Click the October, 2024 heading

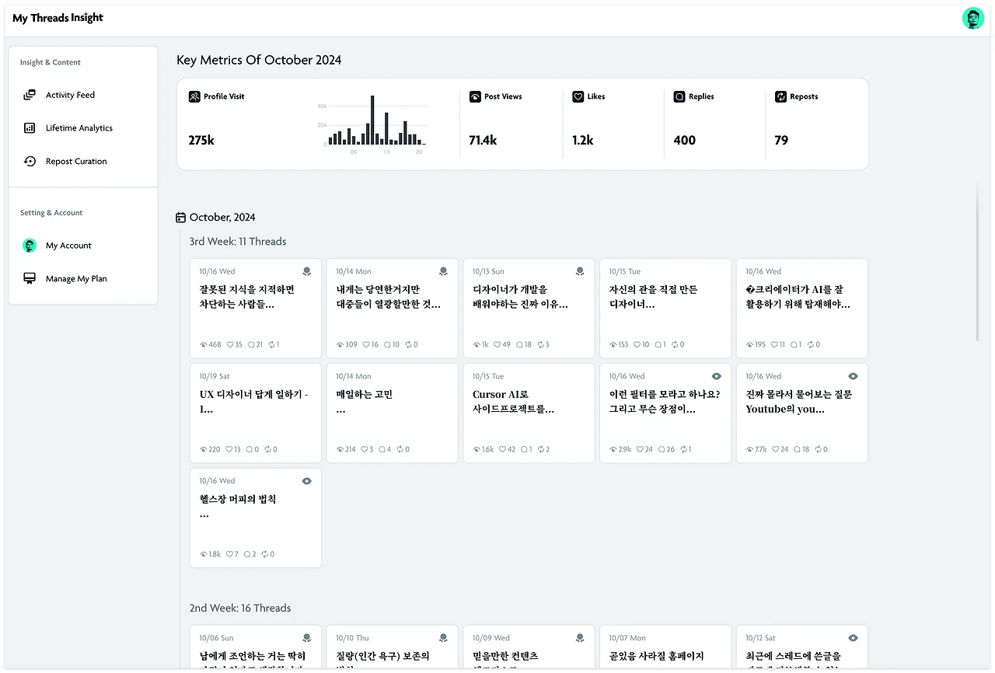pos(222,218)
